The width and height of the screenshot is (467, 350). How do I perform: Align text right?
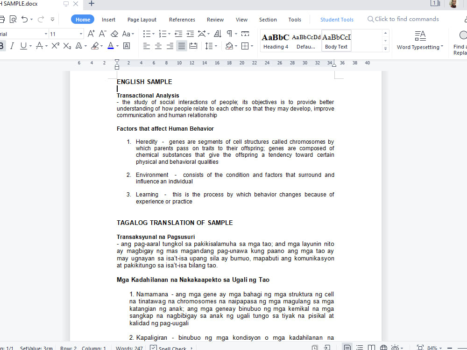click(x=170, y=46)
